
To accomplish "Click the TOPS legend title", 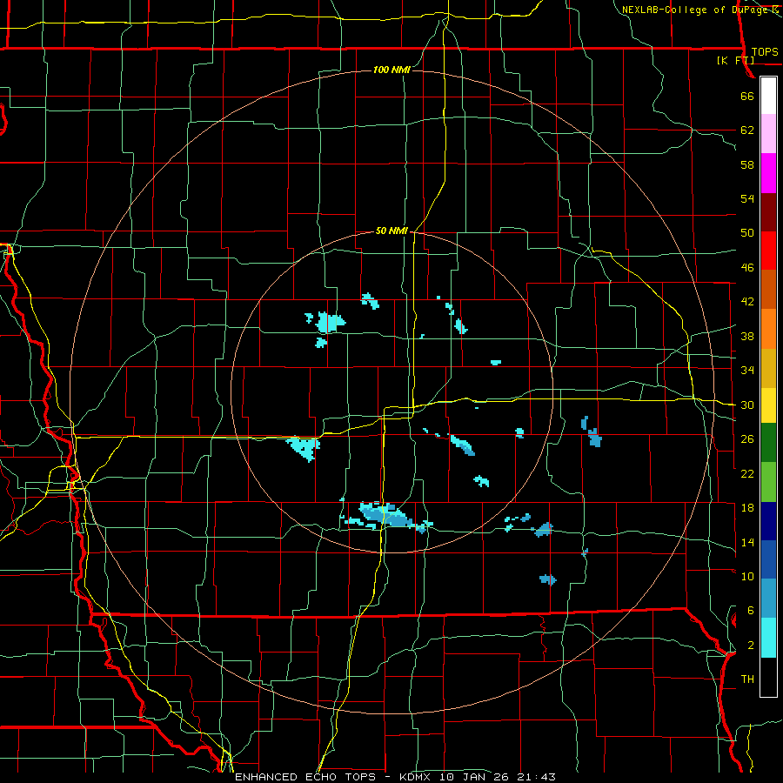I will coord(765,51).
